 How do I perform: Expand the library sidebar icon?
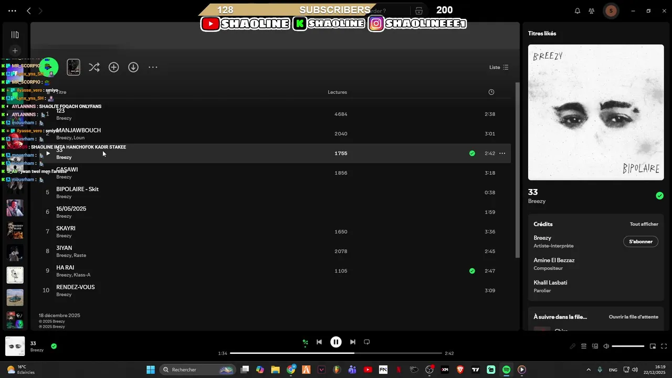click(x=15, y=35)
